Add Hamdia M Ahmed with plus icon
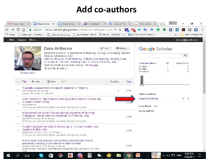The width and height of the screenshot is (213, 159). click(183, 99)
